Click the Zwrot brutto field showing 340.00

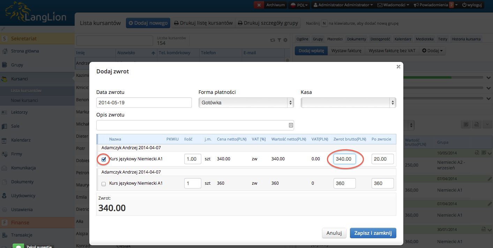344,159
